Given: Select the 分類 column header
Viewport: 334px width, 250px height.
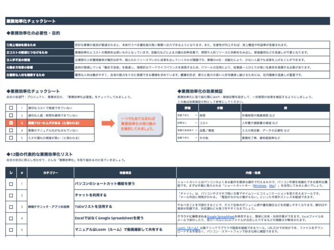Looking at the screenshot, I should [x=219, y=108].
